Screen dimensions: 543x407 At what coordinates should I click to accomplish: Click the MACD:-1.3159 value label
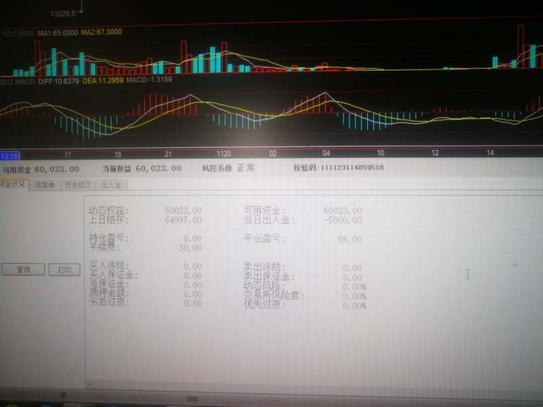point(149,79)
